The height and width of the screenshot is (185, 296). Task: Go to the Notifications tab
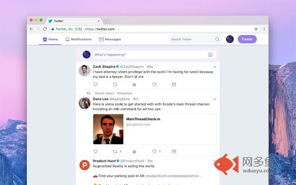tap(78, 39)
